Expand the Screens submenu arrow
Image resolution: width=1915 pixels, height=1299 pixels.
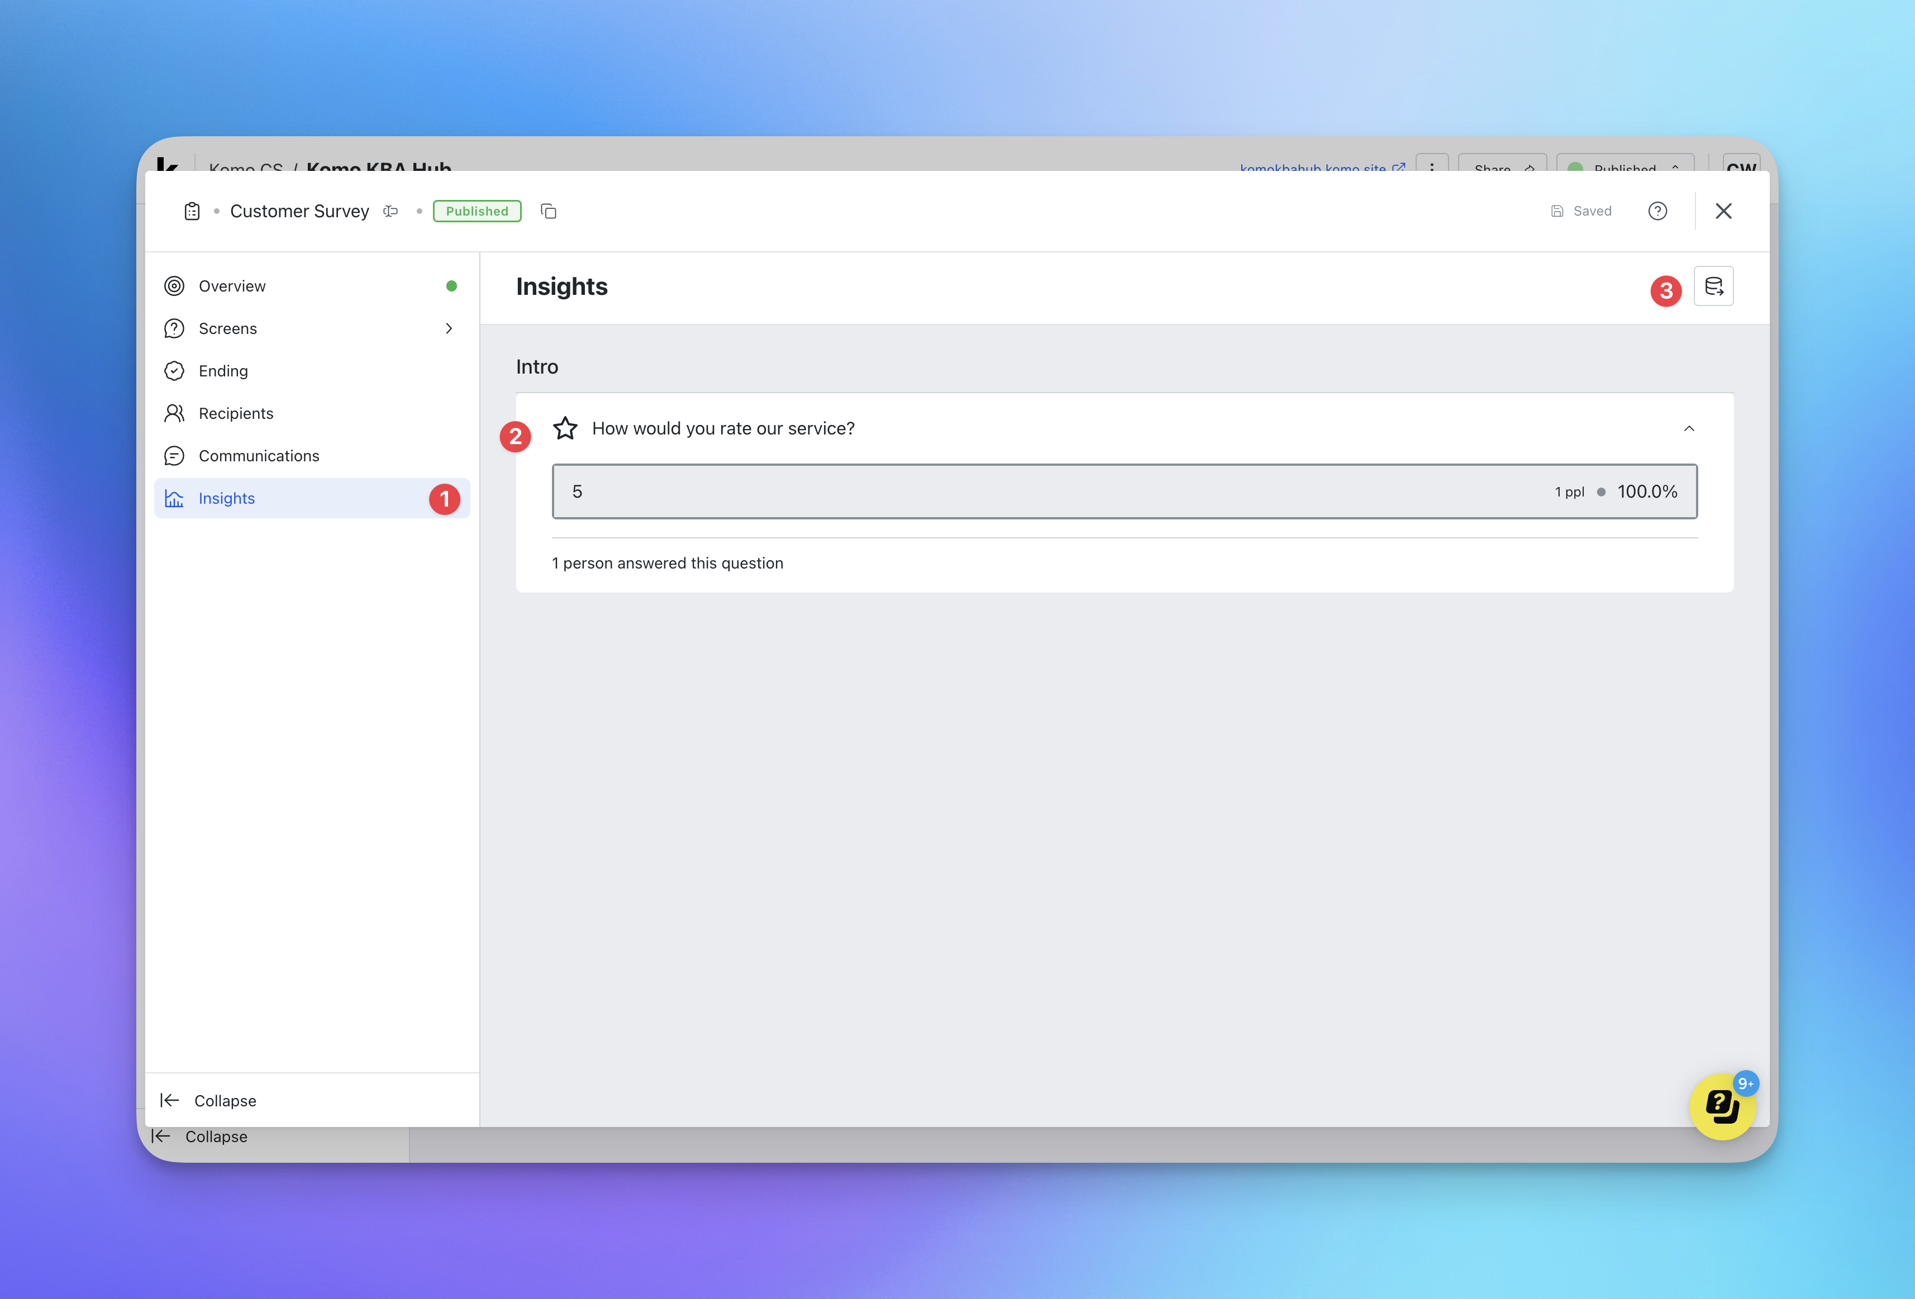click(449, 329)
